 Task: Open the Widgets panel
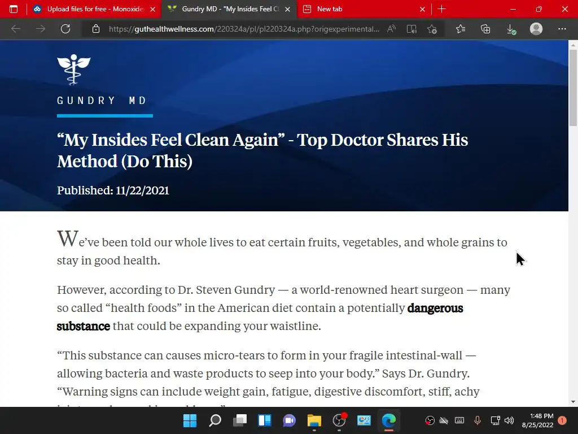click(265, 420)
